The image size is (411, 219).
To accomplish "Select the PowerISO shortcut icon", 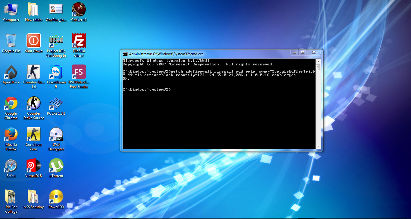I will tap(56, 199).
